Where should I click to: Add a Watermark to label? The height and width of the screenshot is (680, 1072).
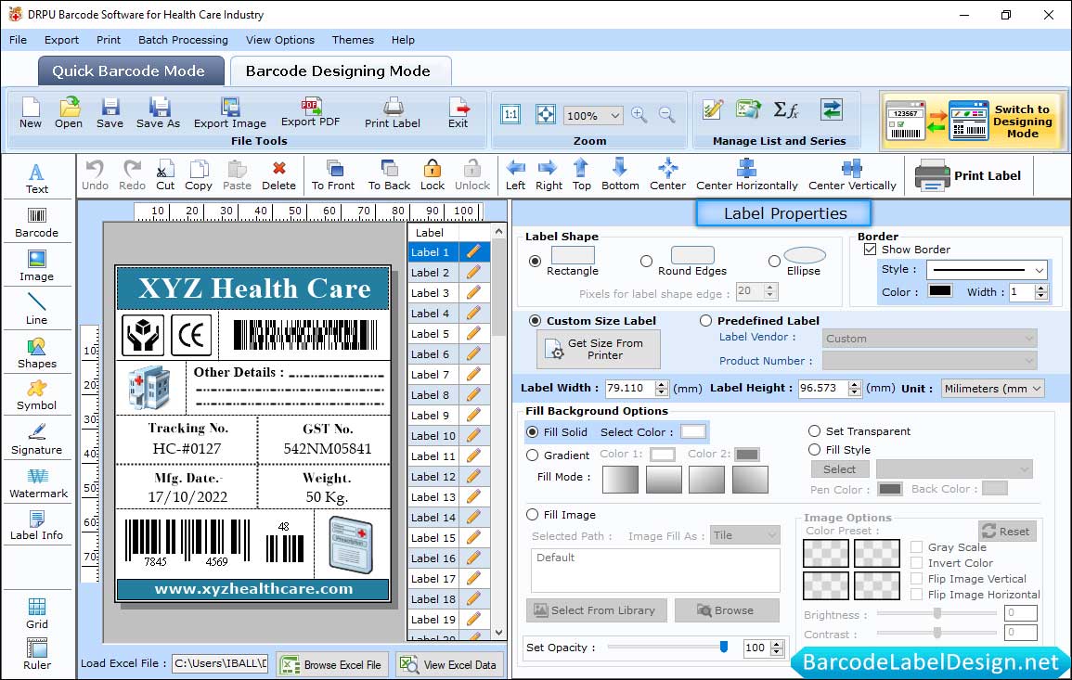(x=38, y=482)
